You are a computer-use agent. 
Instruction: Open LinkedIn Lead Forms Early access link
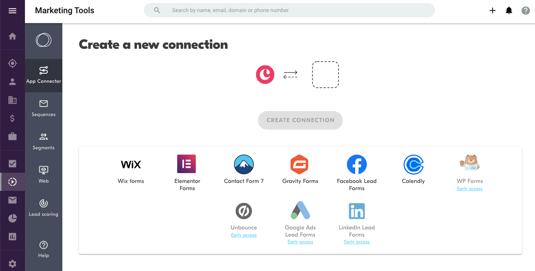coord(357,242)
